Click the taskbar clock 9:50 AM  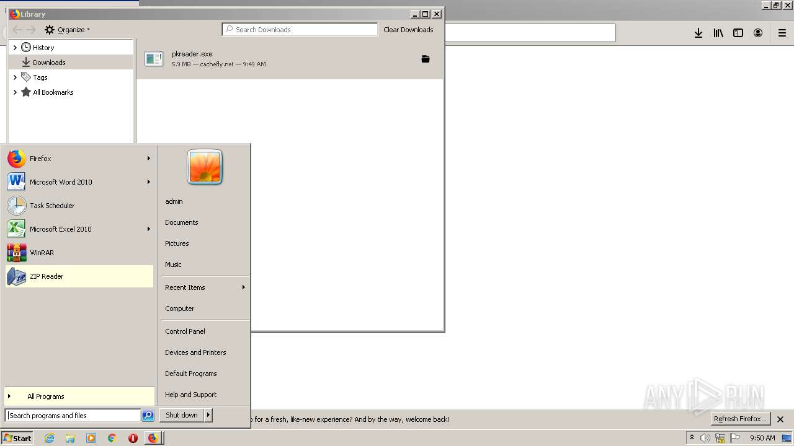click(762, 438)
